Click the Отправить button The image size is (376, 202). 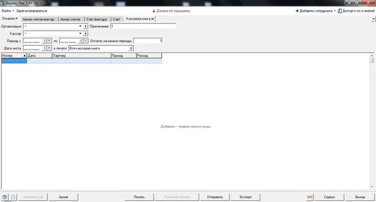(215, 197)
